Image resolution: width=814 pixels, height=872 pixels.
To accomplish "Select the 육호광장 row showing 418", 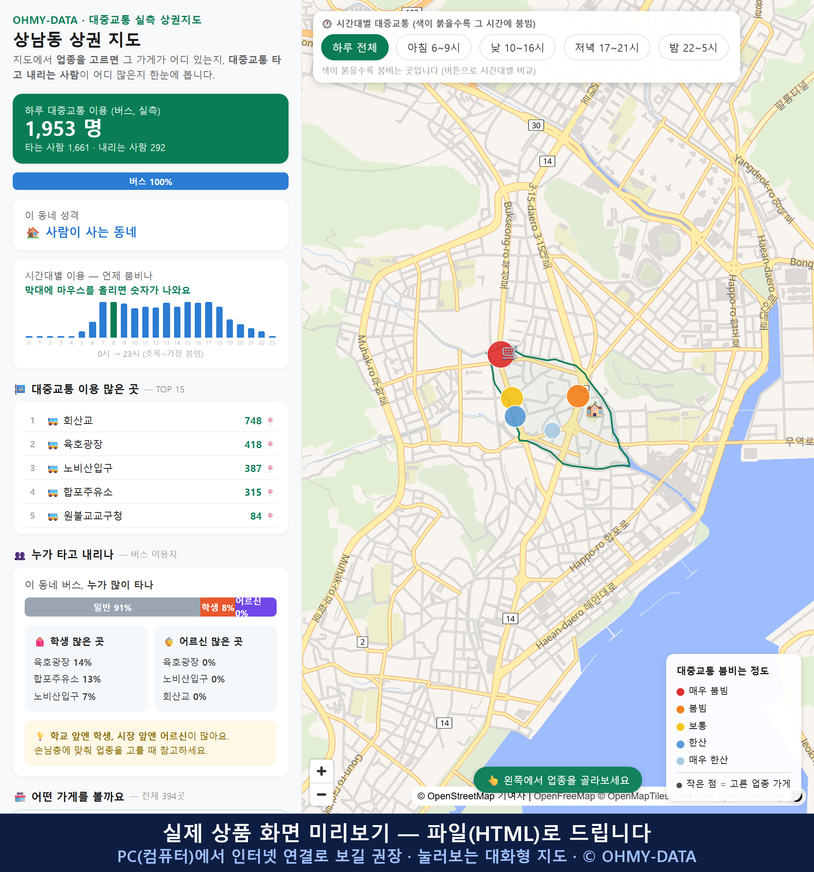I will coord(151,444).
